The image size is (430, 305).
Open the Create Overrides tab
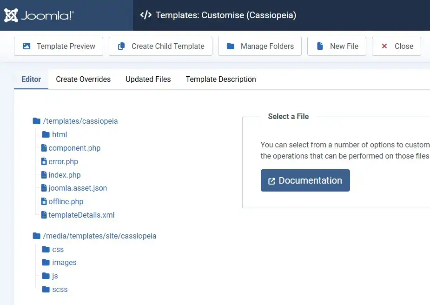tap(83, 79)
